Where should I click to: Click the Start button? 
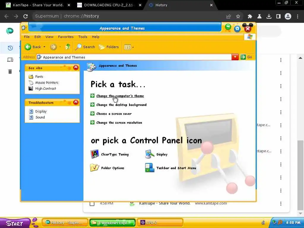pyautogui.click(x=15, y=223)
